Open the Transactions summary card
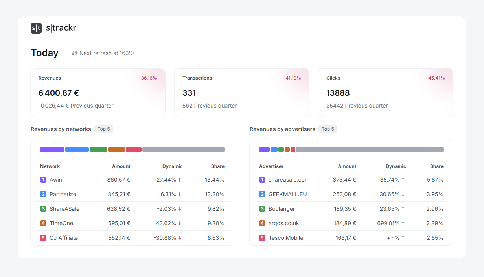This screenshot has height=277, width=484. (241, 92)
